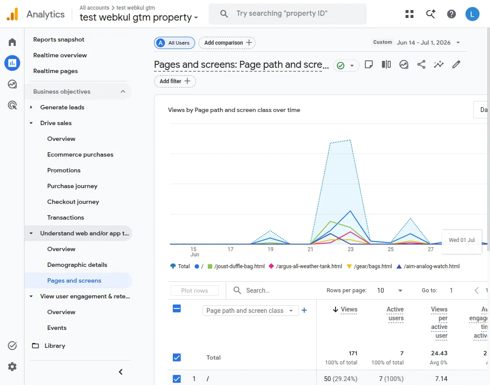Open the Admin gear icon
Screen dimensions: 490x385
[12, 367]
